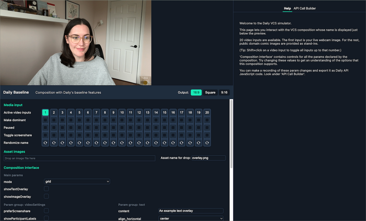Make video input 3 dominant
This screenshot has width=366, height=221.
[x=62, y=120]
